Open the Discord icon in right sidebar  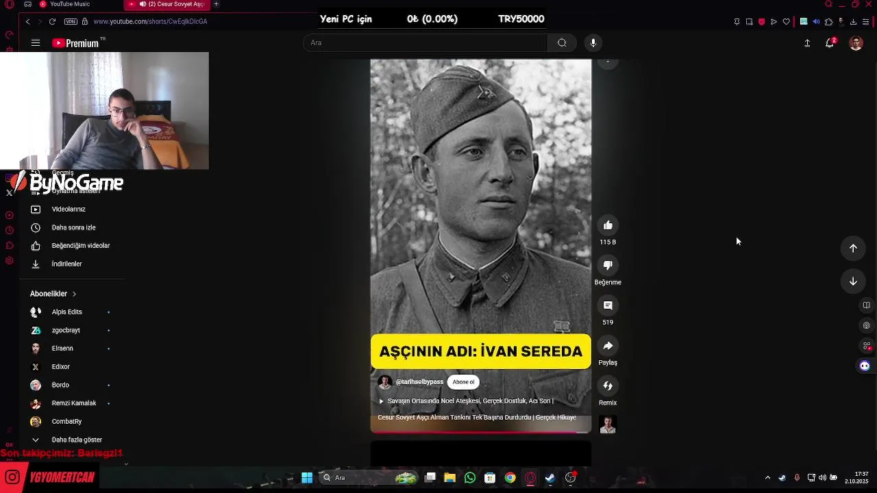(865, 366)
